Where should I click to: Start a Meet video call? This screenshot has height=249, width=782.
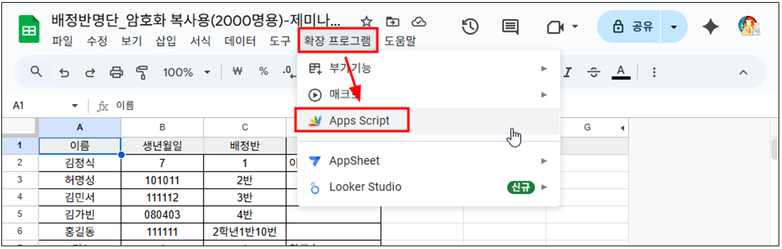click(556, 27)
